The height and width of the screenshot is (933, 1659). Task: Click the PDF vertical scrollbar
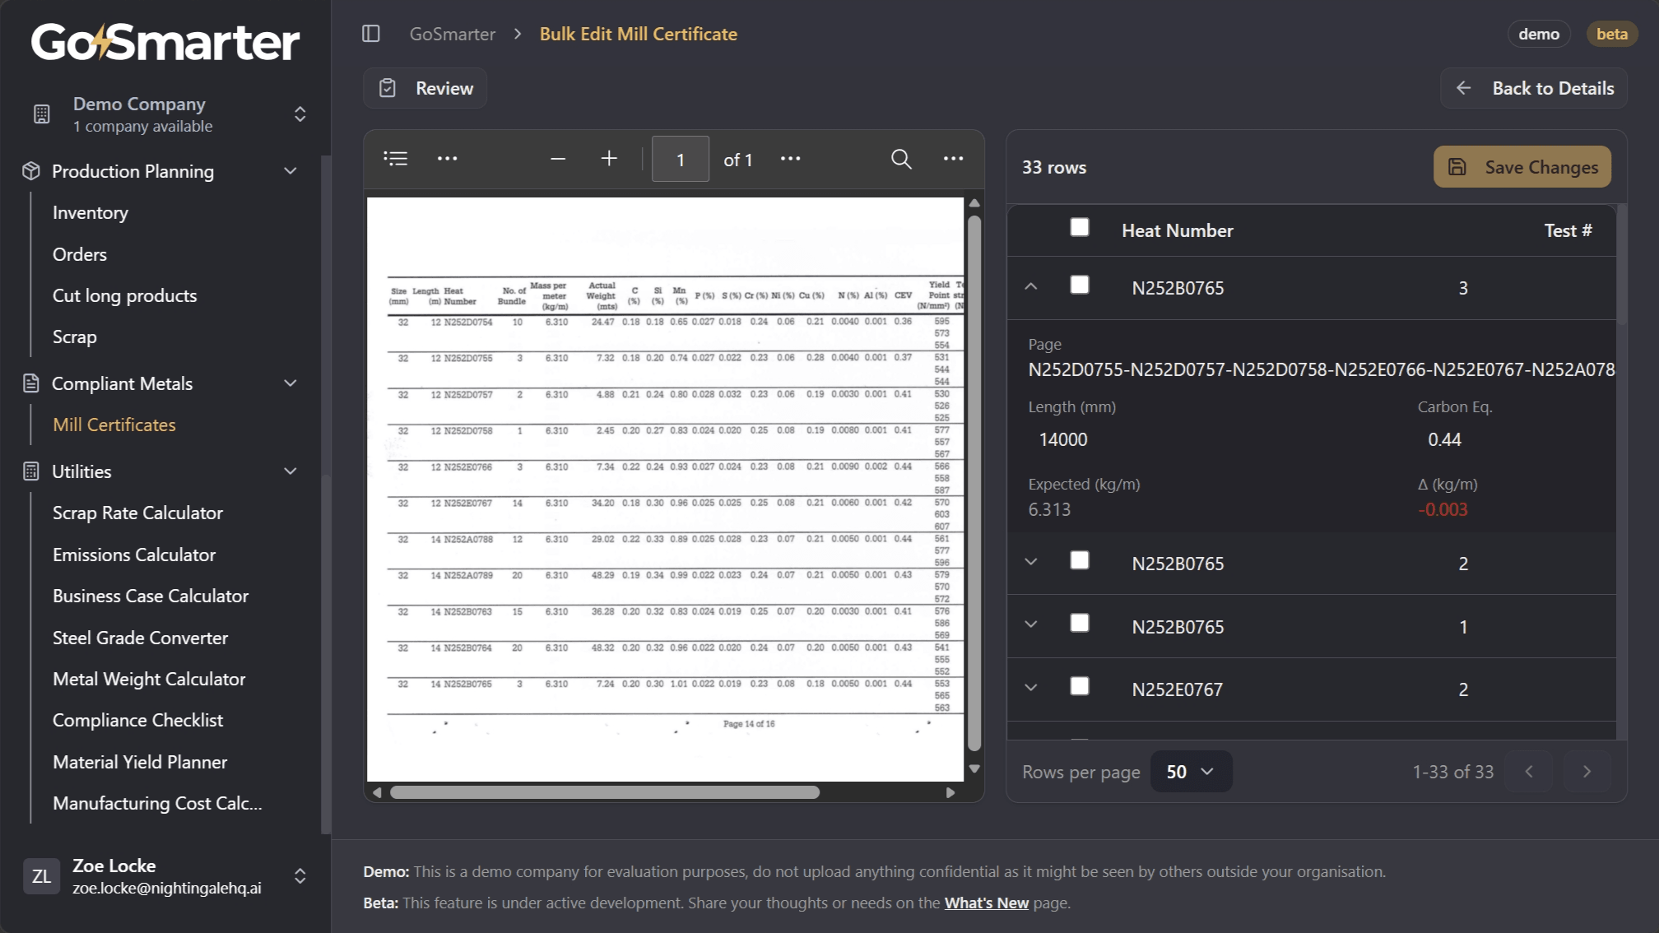coord(975,483)
